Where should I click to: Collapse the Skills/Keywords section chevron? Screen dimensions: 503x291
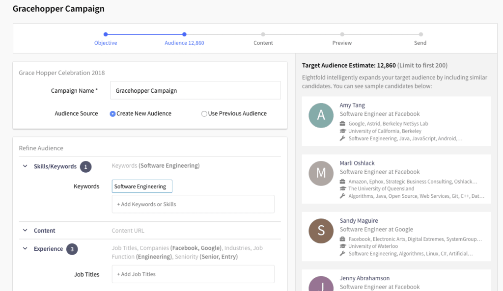(x=25, y=166)
